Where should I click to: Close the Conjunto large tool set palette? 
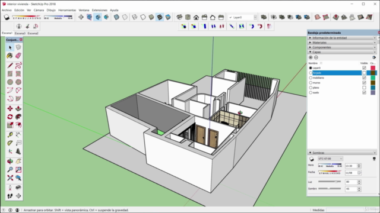pyautogui.click(x=21, y=40)
